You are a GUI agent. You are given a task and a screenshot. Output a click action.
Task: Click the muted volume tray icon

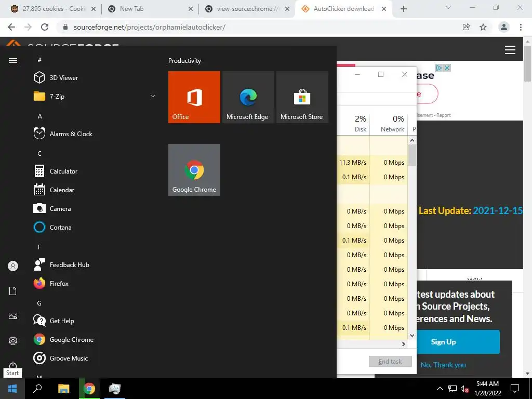click(x=464, y=389)
